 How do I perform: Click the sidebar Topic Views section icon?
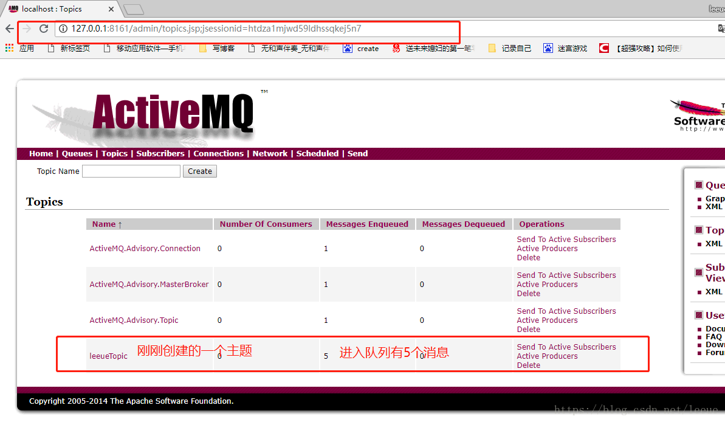(699, 230)
